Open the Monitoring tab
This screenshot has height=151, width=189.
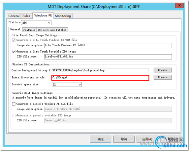point(63,16)
